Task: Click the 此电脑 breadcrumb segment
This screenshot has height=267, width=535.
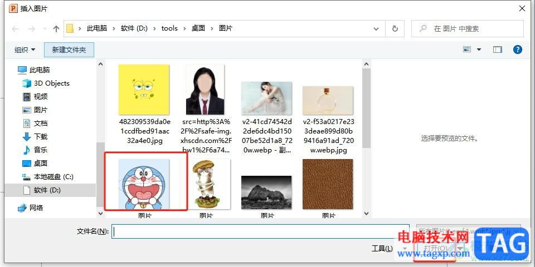Action: point(97,28)
